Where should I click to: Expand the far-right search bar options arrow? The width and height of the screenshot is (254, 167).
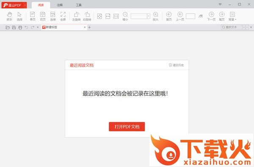(251, 27)
